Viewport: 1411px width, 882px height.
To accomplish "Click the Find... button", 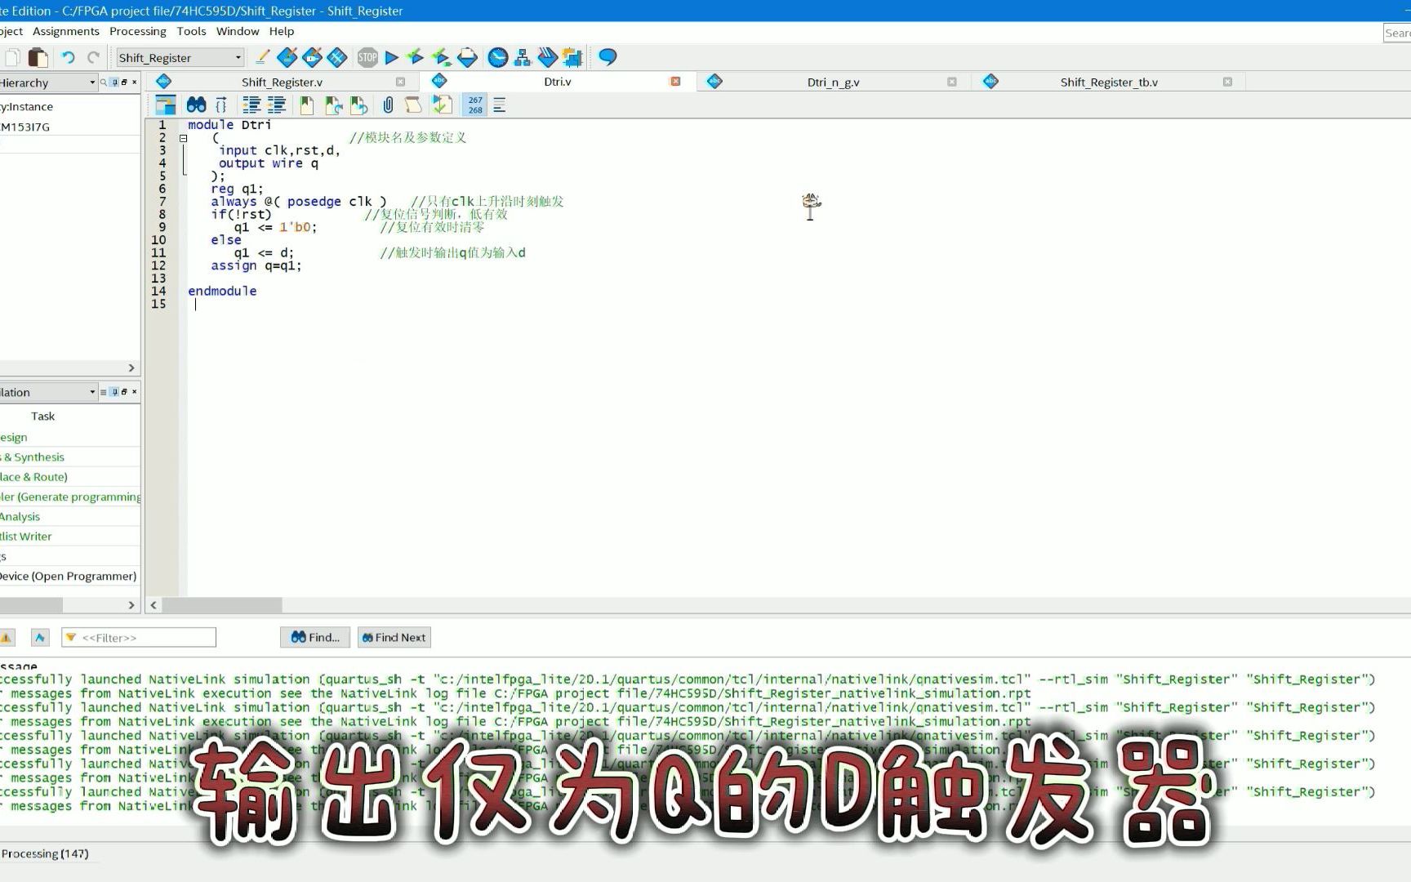I will click(315, 637).
